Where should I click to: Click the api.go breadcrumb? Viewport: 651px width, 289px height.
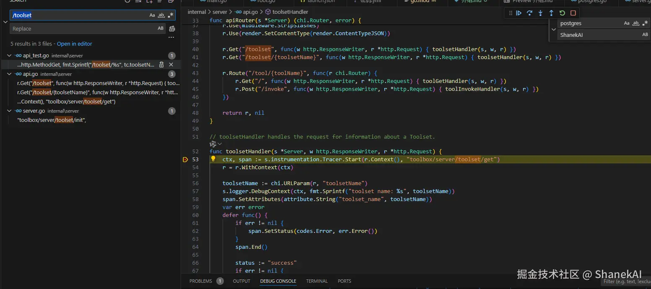tap(250, 12)
